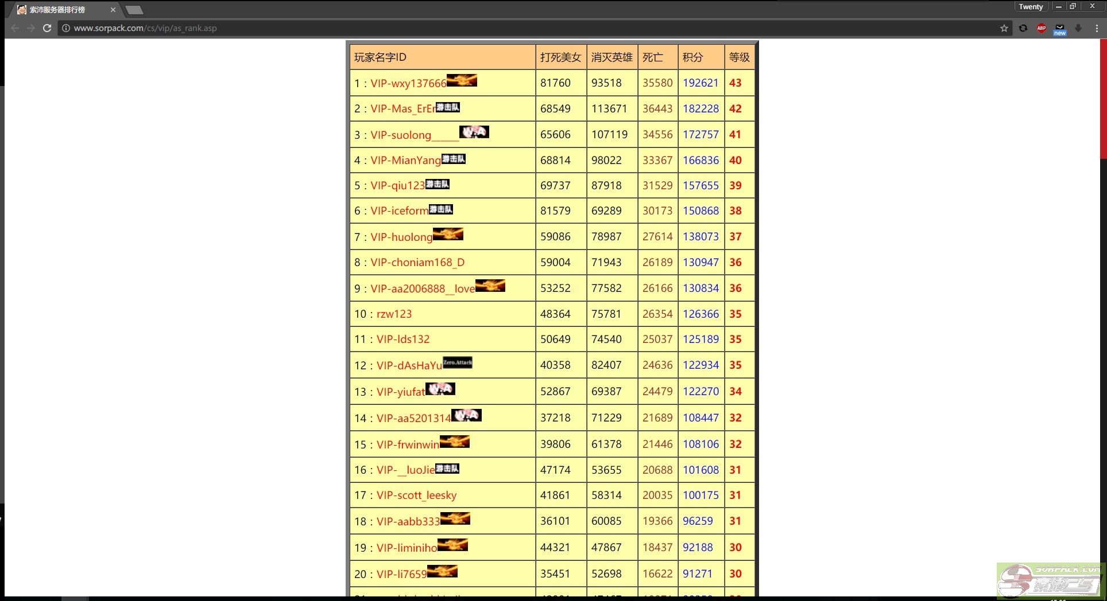View site information icon in address bar

[x=66, y=28]
